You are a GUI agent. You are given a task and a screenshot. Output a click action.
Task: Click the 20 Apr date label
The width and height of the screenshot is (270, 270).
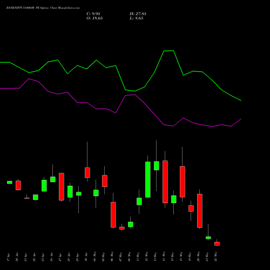click(17, 258)
